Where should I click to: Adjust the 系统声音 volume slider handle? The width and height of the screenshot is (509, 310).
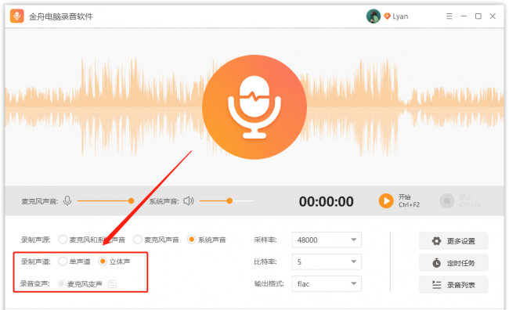pos(229,201)
